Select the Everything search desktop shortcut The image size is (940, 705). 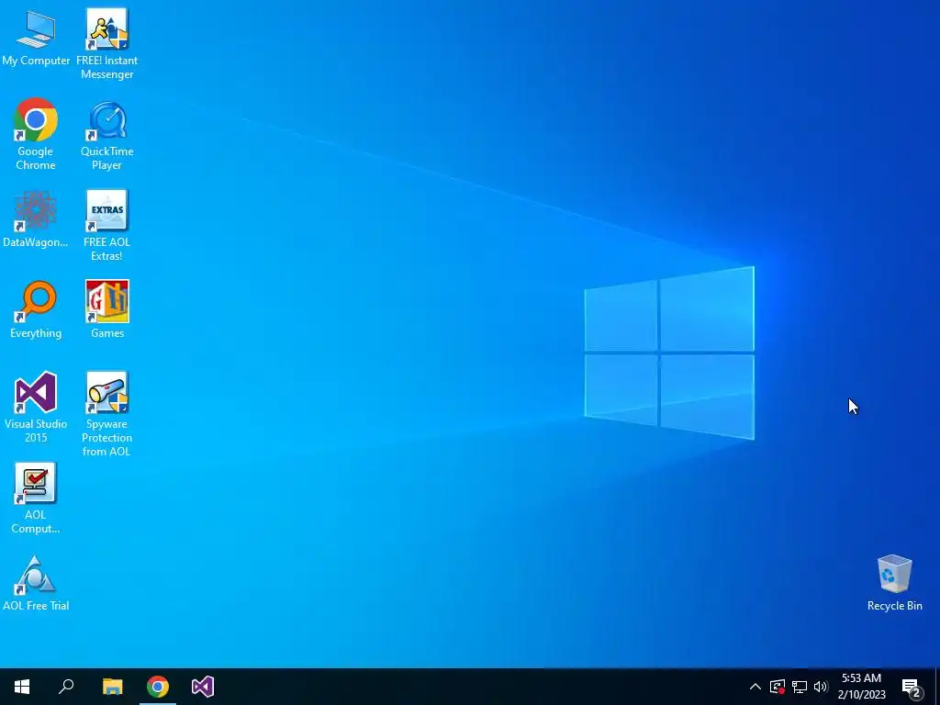click(x=36, y=309)
